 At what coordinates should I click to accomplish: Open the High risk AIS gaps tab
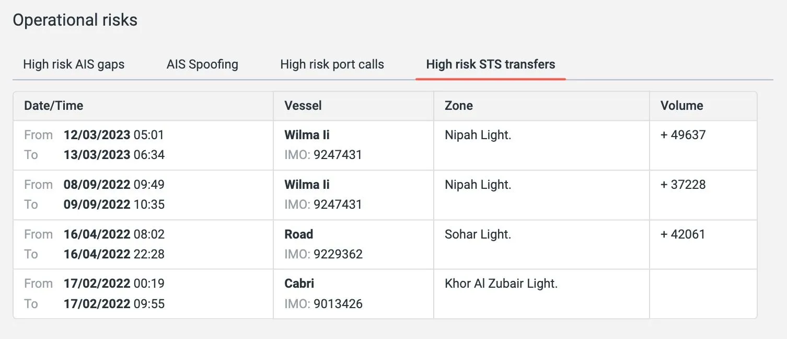click(74, 64)
